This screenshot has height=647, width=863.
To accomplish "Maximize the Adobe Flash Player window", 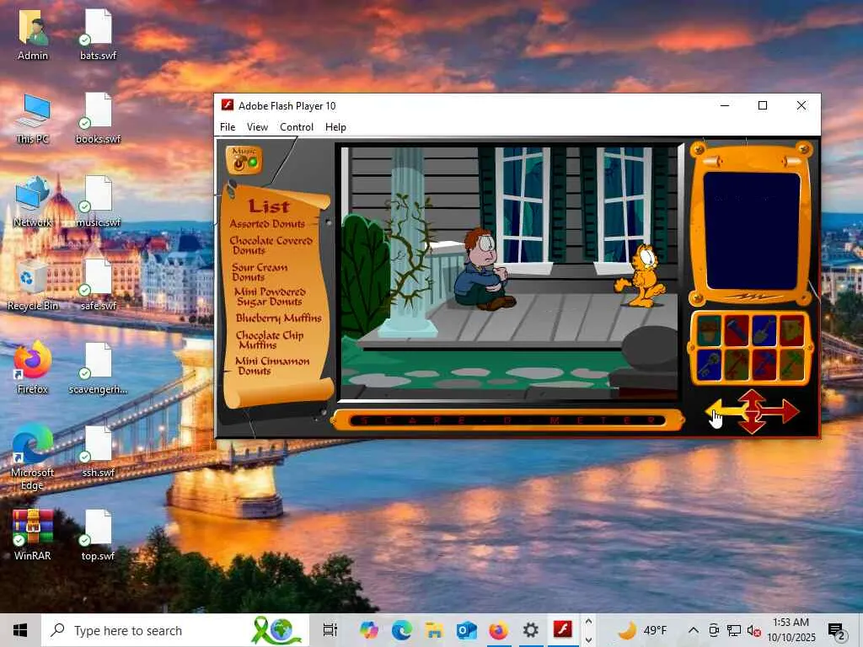I will tap(762, 105).
